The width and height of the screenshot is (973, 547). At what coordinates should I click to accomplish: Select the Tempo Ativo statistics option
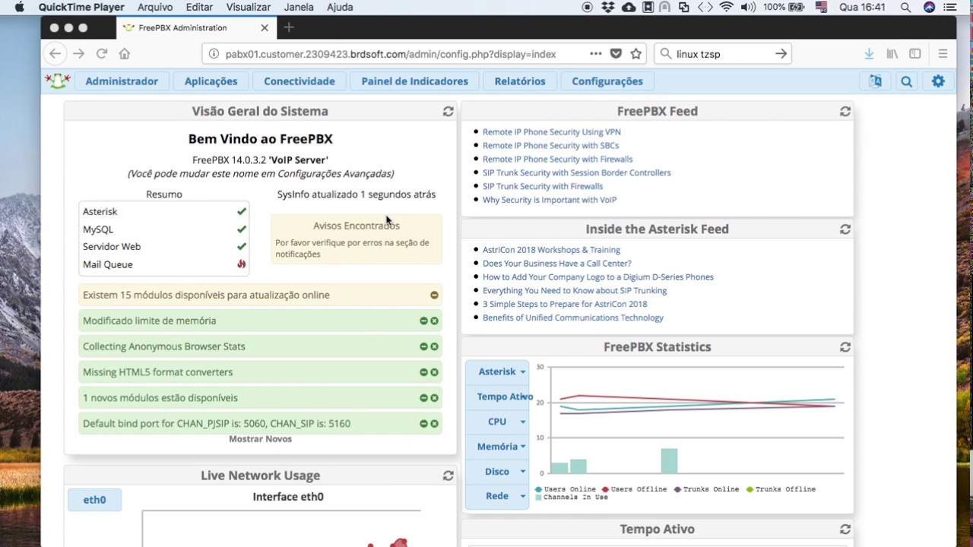(497, 397)
